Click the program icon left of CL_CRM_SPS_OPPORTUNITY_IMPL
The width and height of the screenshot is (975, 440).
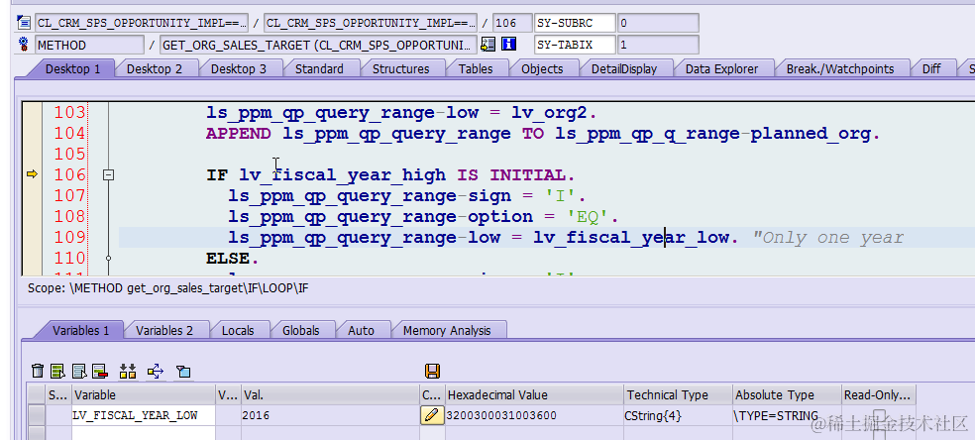[24, 23]
